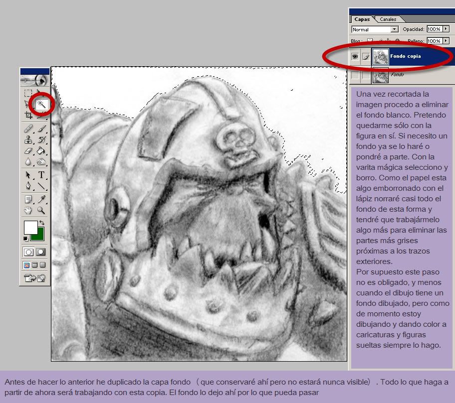Select the Hand tool

point(28,210)
